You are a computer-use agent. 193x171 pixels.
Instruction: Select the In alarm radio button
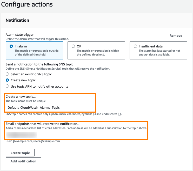[11, 46]
